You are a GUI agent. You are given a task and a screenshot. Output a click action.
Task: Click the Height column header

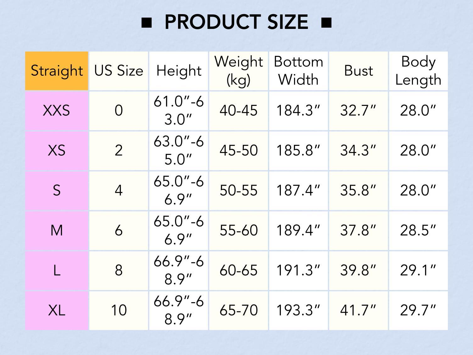(179, 71)
